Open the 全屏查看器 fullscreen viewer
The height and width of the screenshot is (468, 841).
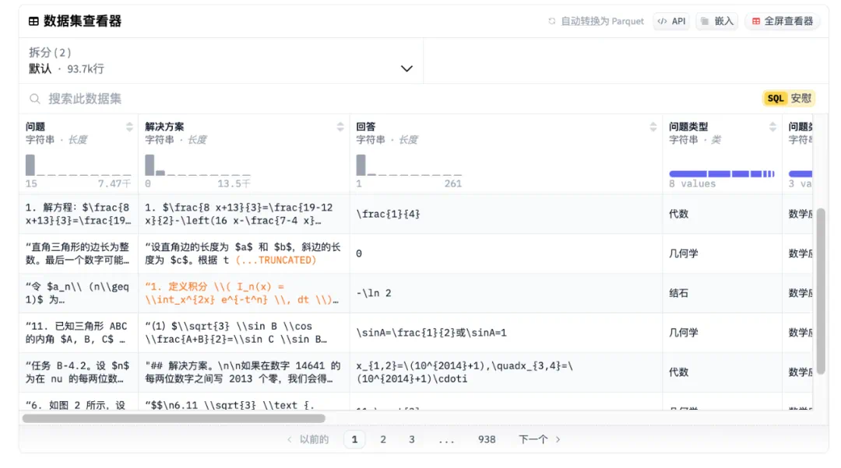click(x=781, y=21)
